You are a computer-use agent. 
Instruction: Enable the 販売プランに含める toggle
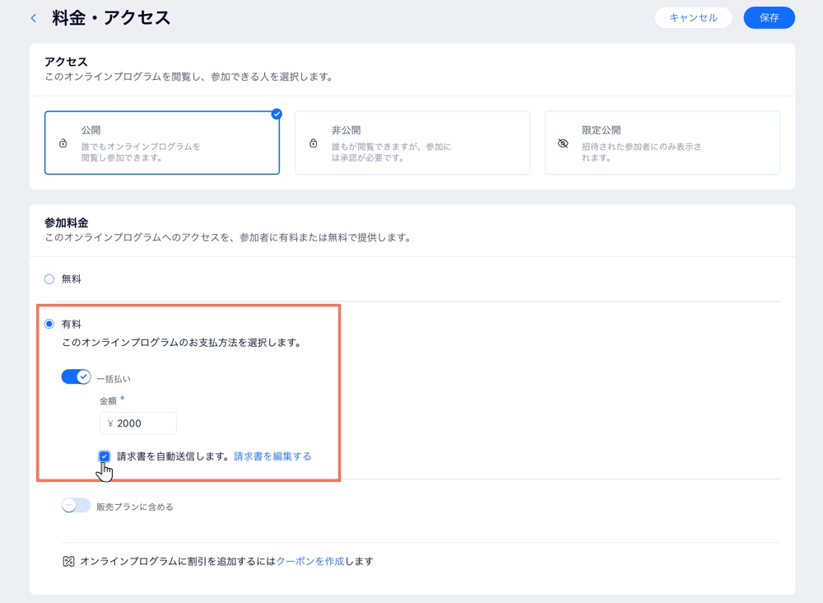pos(76,505)
